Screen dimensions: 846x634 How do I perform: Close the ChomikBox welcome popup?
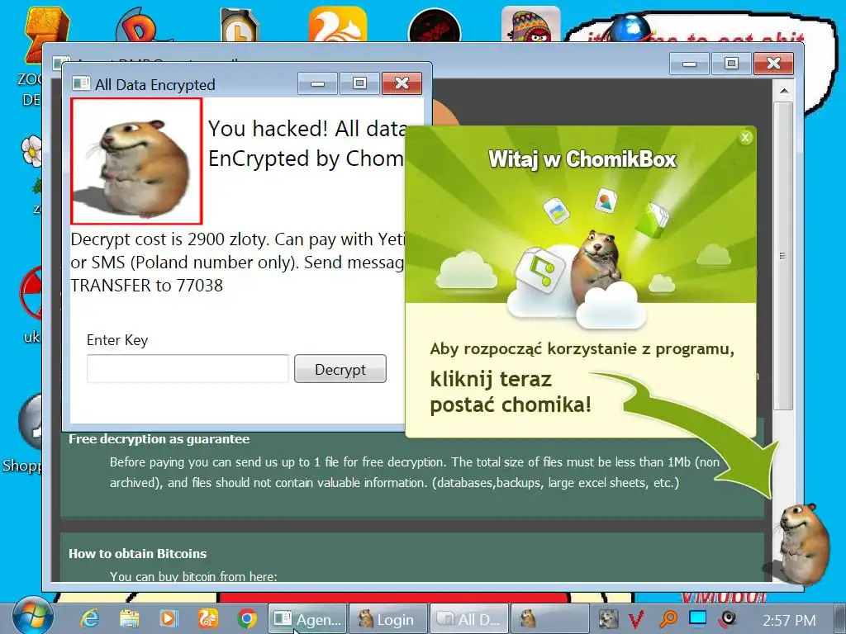745,138
